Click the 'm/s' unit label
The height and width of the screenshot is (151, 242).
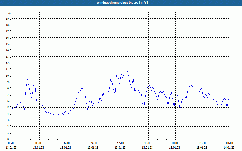[9, 14]
